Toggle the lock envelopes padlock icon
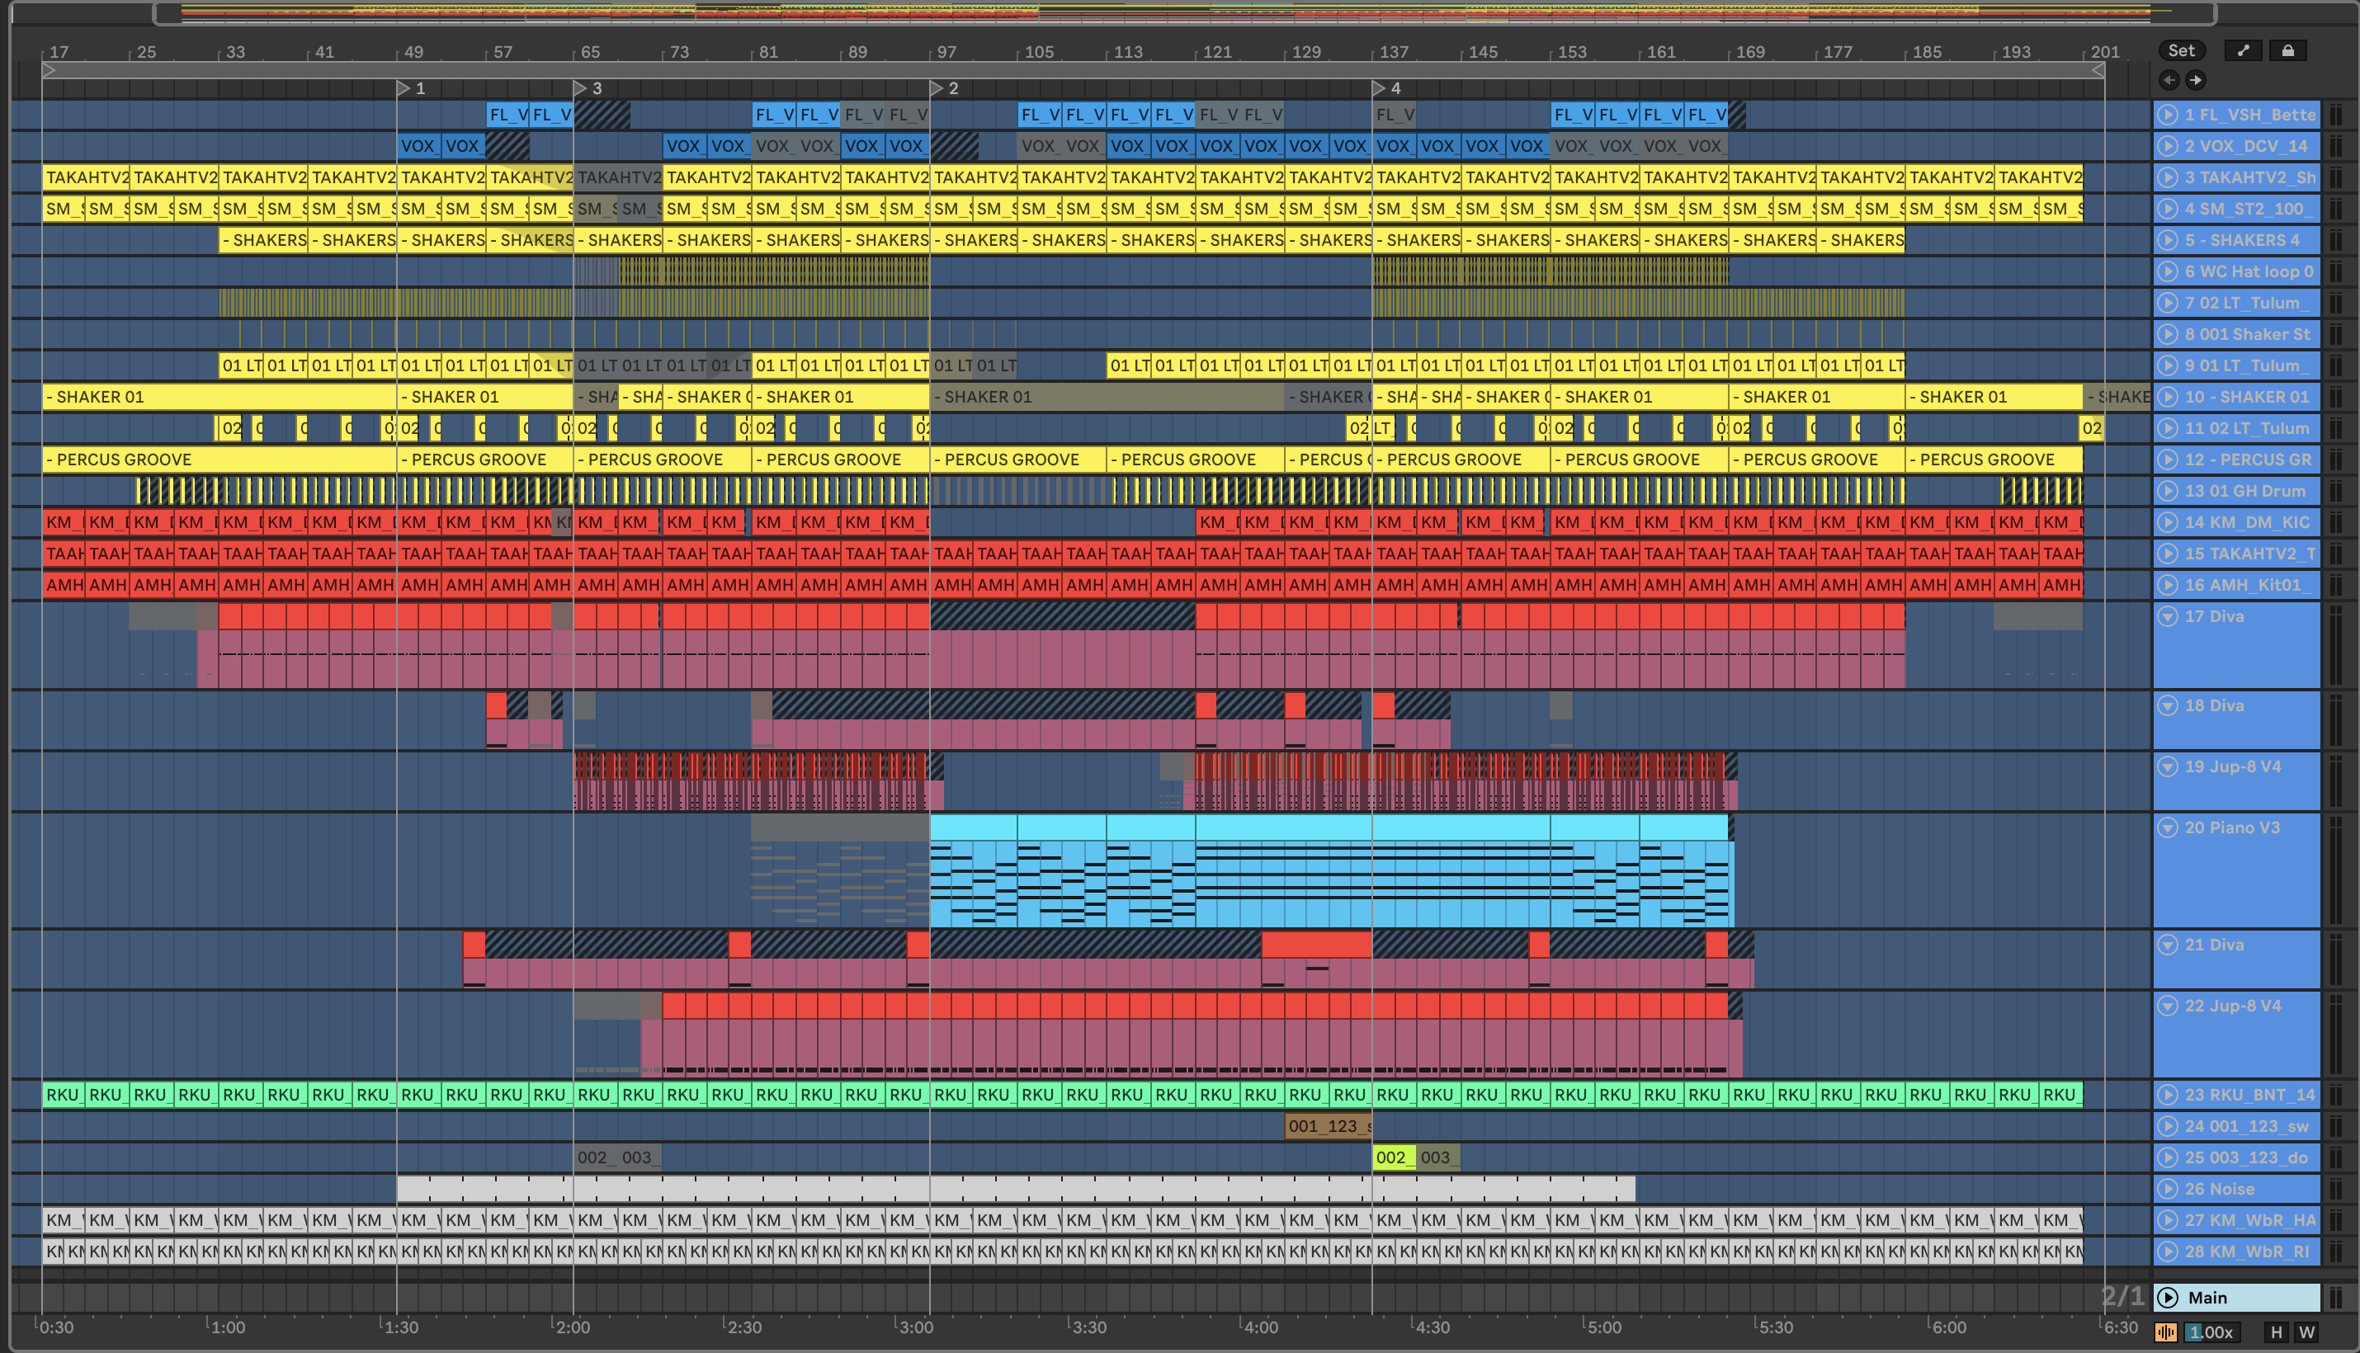 point(2288,51)
